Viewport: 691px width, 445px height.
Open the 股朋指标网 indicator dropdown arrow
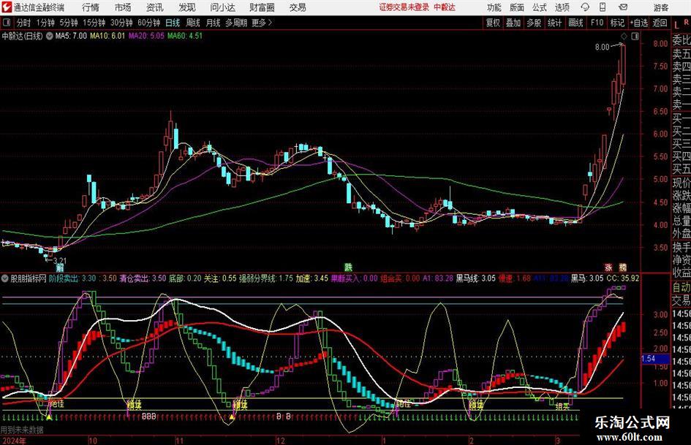5,278
